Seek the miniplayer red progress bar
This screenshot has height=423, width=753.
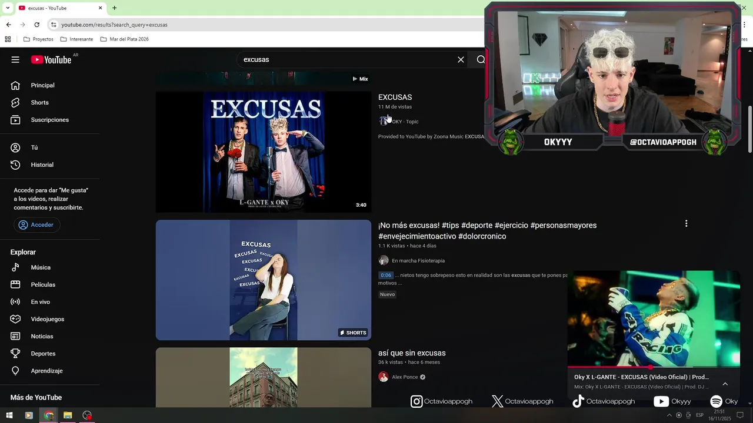click(654, 367)
